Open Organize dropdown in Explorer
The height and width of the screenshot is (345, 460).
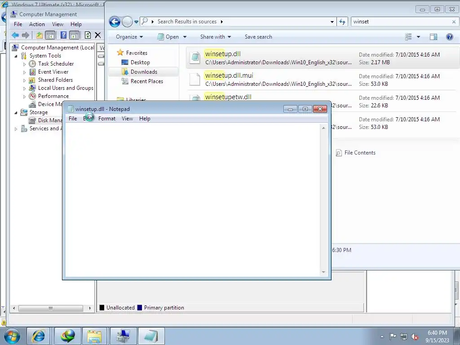[129, 37]
